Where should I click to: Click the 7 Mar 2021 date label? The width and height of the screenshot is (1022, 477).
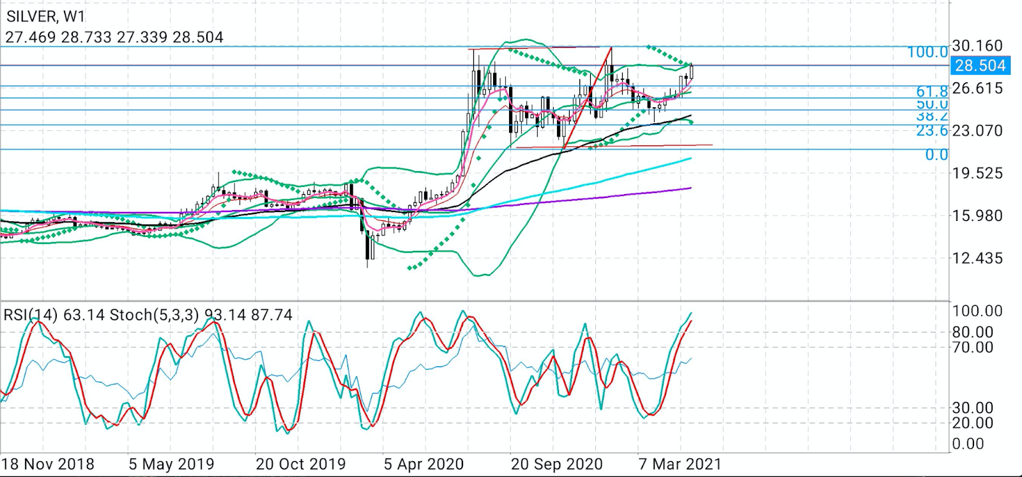pyautogui.click(x=680, y=464)
